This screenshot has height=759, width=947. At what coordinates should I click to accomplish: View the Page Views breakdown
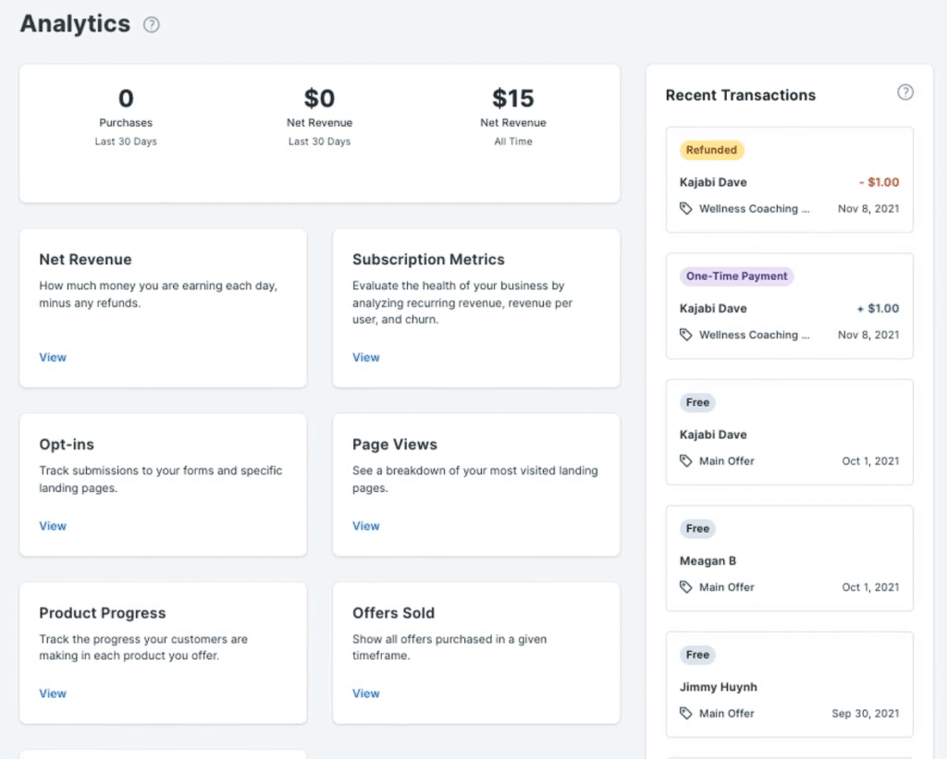(x=366, y=526)
